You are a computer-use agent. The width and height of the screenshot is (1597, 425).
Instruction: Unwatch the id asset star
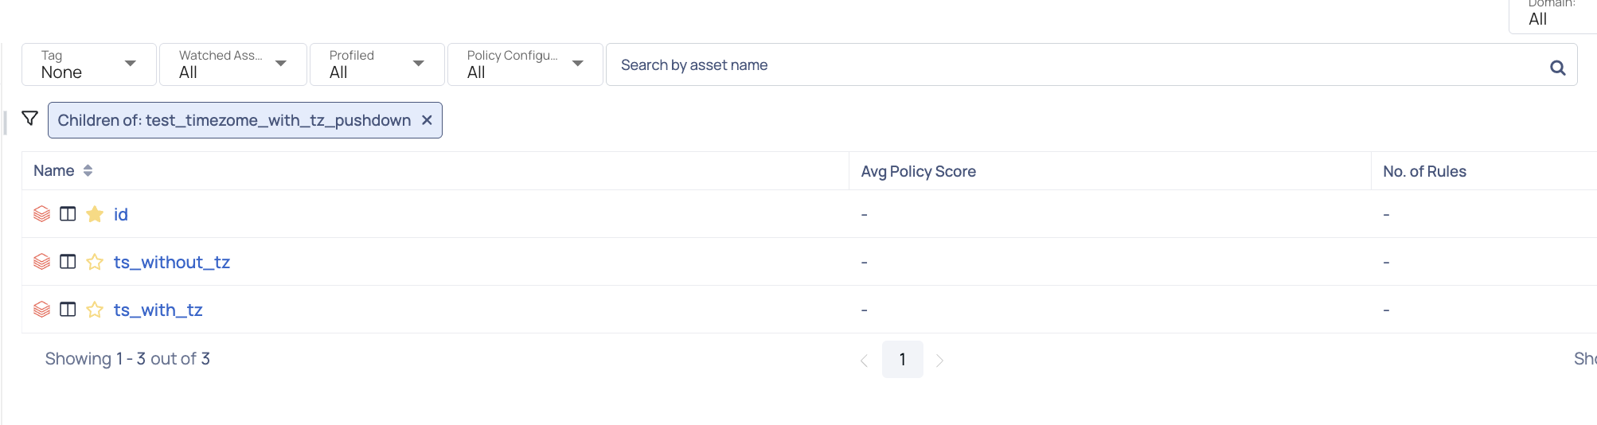[95, 213]
